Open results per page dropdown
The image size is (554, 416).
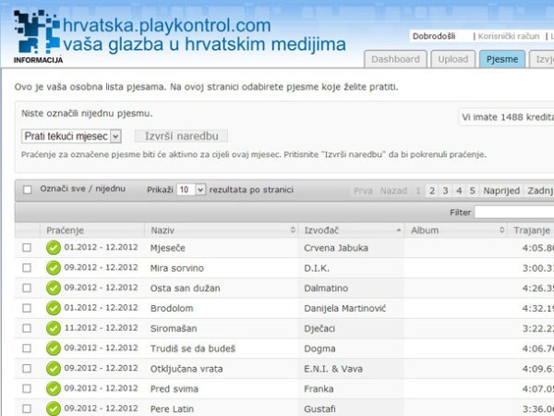(191, 190)
